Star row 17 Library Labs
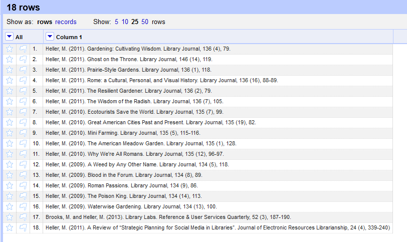This screenshot has height=242, width=407. coord(10,217)
